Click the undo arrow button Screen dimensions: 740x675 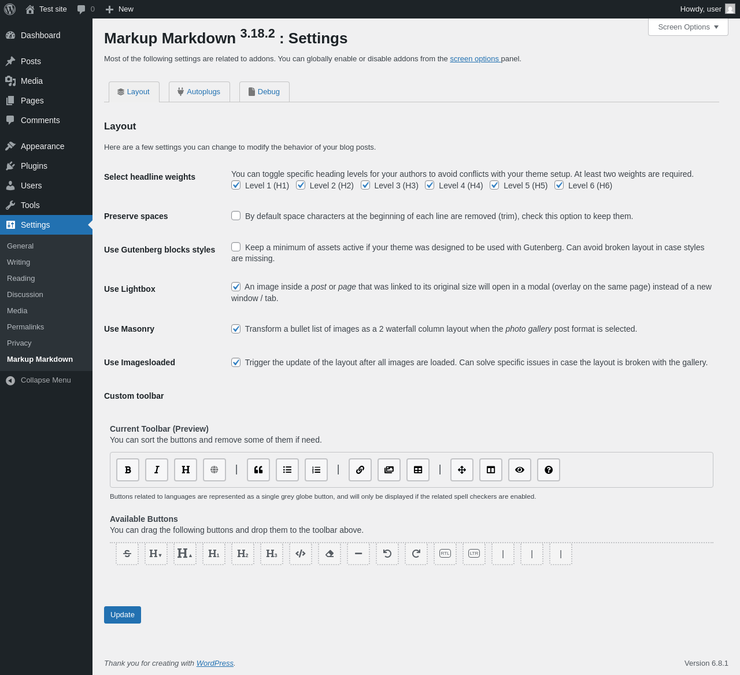point(387,554)
